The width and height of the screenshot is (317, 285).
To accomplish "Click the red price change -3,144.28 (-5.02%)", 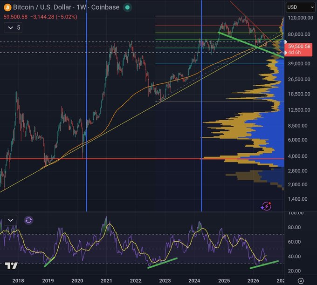I will (54, 17).
